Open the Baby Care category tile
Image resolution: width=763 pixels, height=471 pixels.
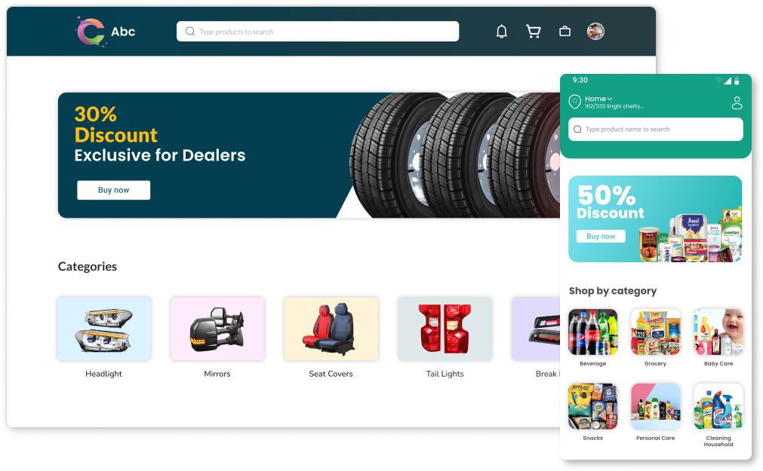pyautogui.click(x=718, y=338)
